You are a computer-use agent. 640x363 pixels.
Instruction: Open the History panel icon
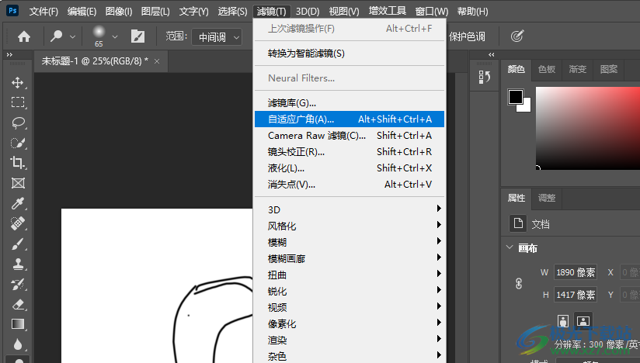[484, 77]
